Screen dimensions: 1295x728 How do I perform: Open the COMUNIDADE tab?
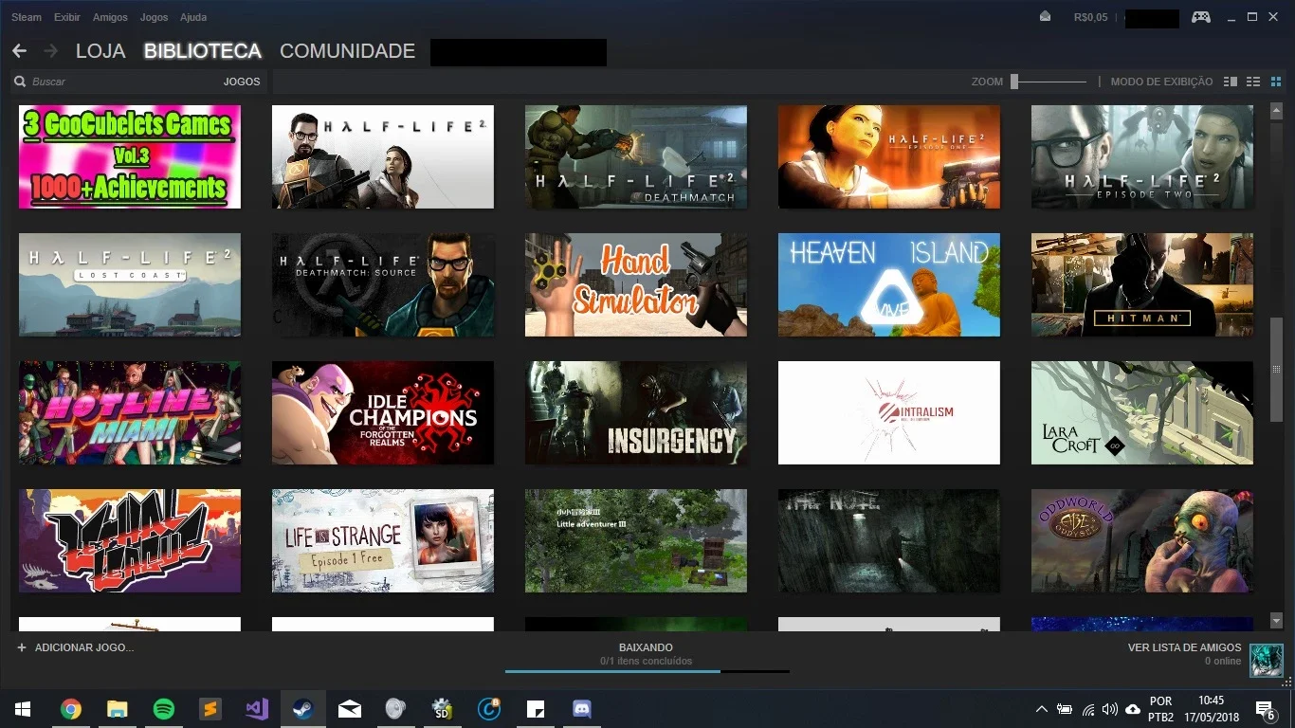click(x=348, y=51)
